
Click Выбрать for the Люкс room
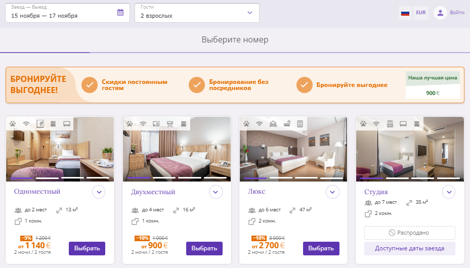(321, 249)
